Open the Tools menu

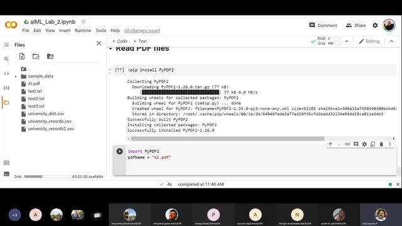coord(100,31)
